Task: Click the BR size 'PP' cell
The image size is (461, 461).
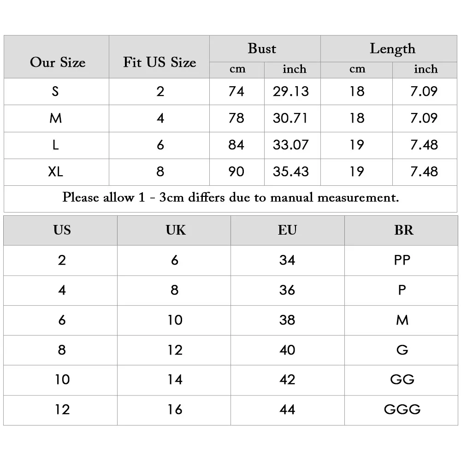Action: pyautogui.click(x=402, y=260)
